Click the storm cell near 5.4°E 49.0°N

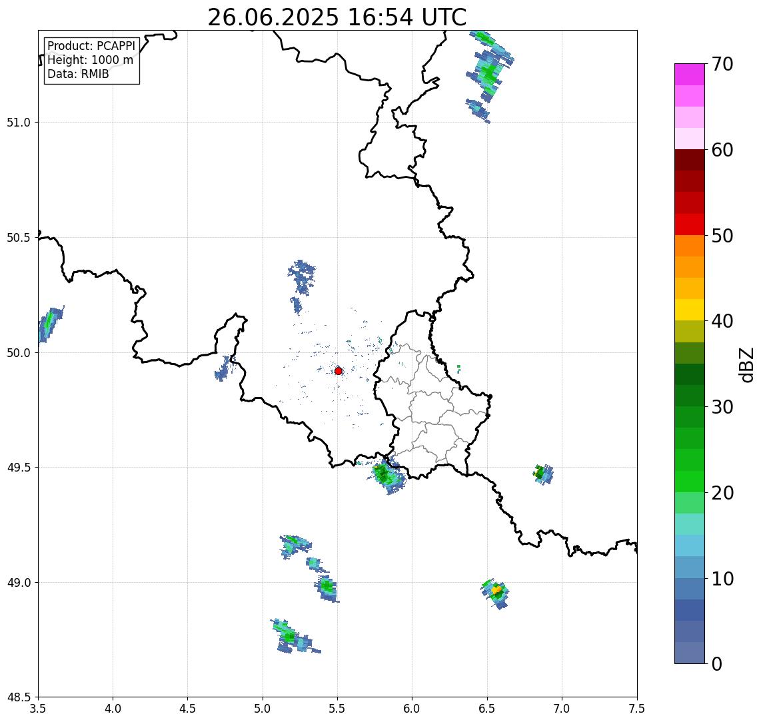(x=327, y=589)
